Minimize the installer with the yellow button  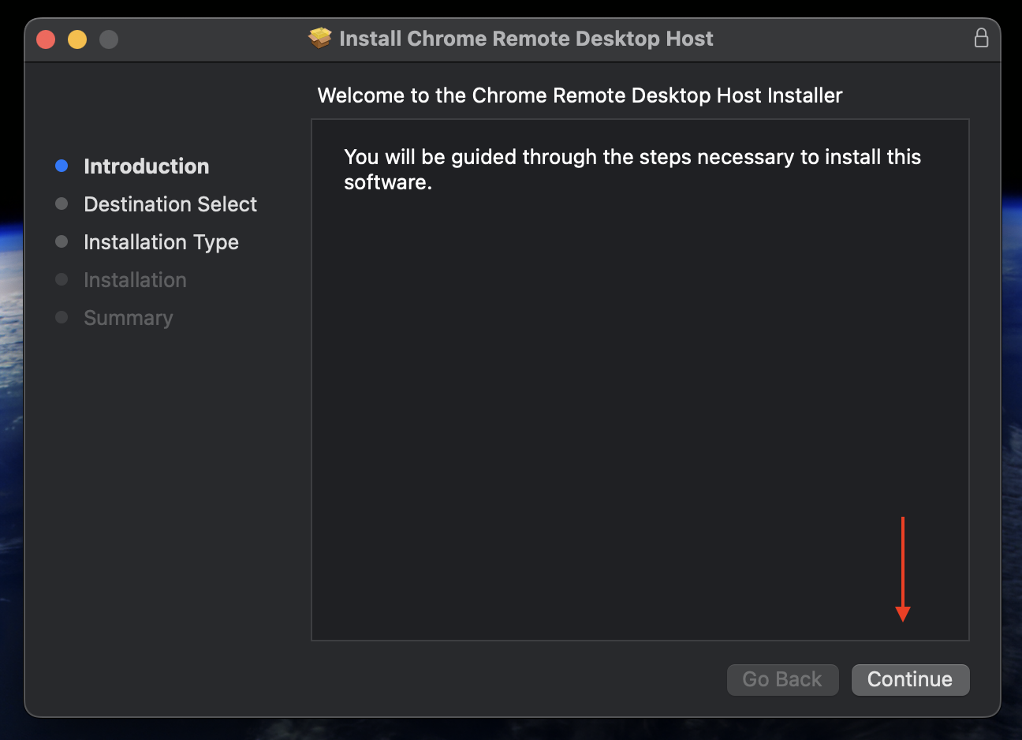click(77, 39)
